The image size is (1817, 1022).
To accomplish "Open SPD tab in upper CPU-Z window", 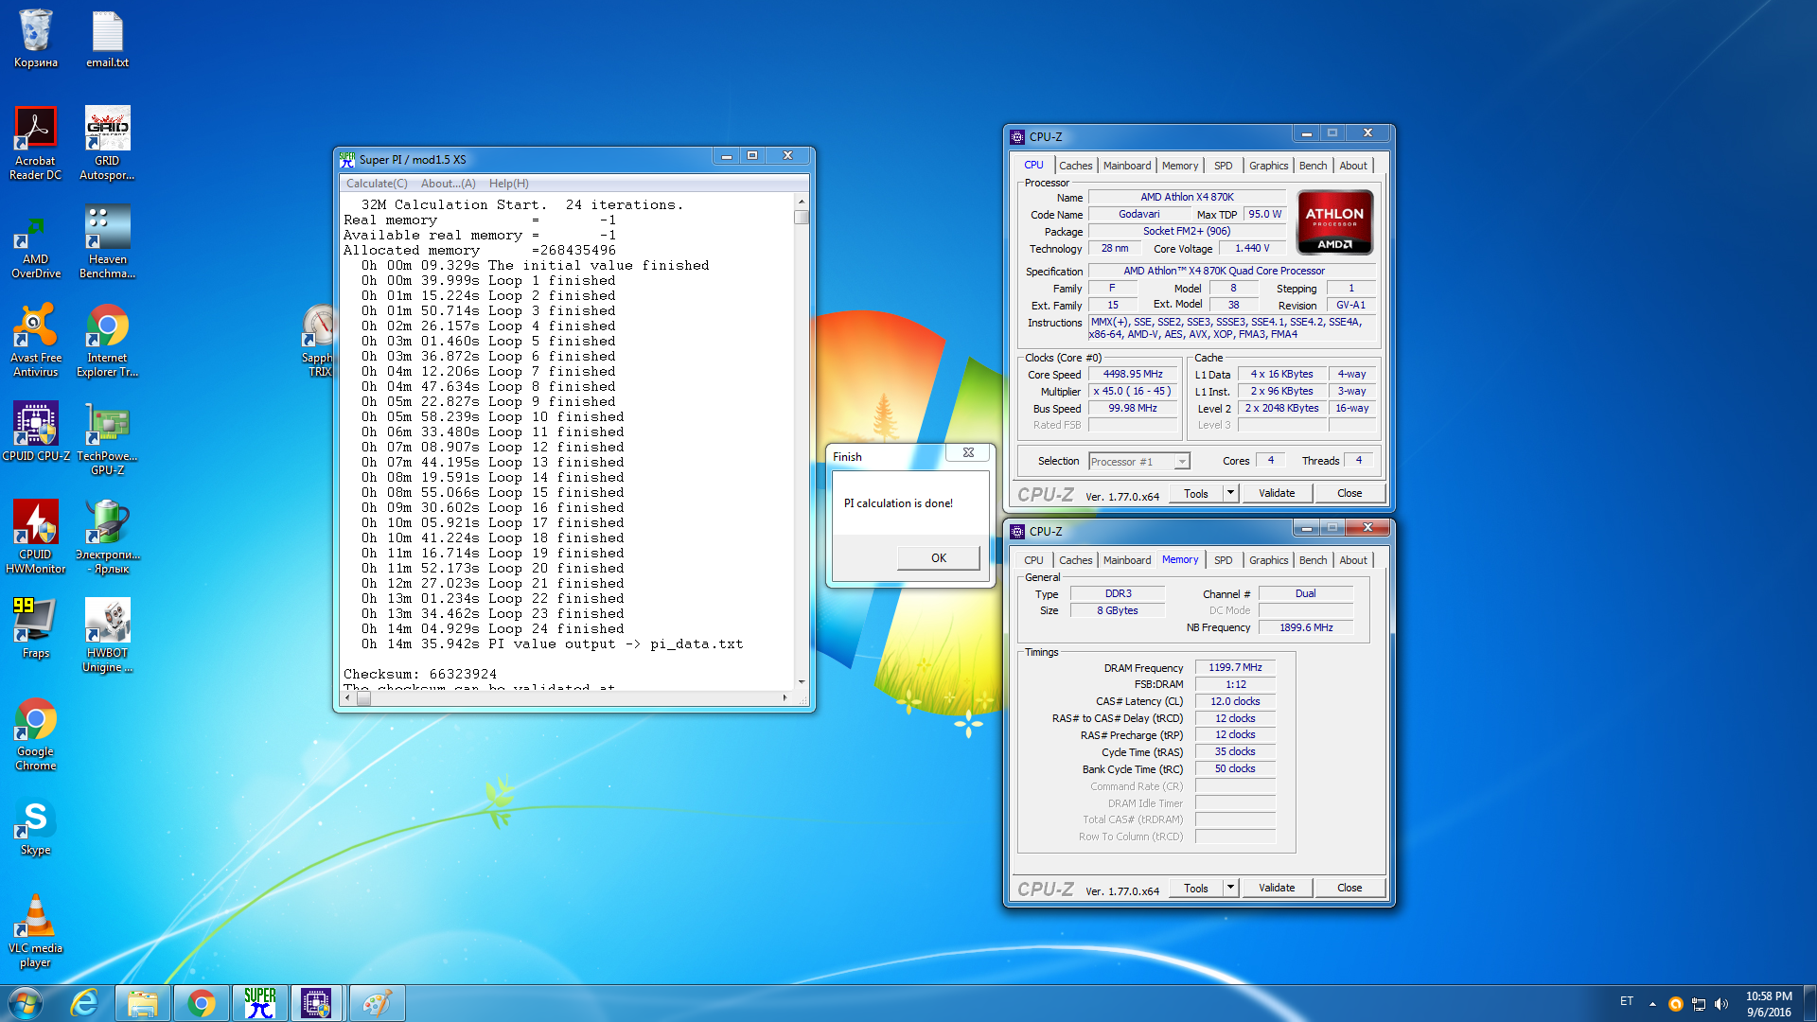I will point(1223,166).
